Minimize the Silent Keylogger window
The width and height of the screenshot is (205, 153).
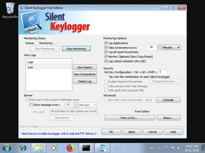click(x=165, y=8)
